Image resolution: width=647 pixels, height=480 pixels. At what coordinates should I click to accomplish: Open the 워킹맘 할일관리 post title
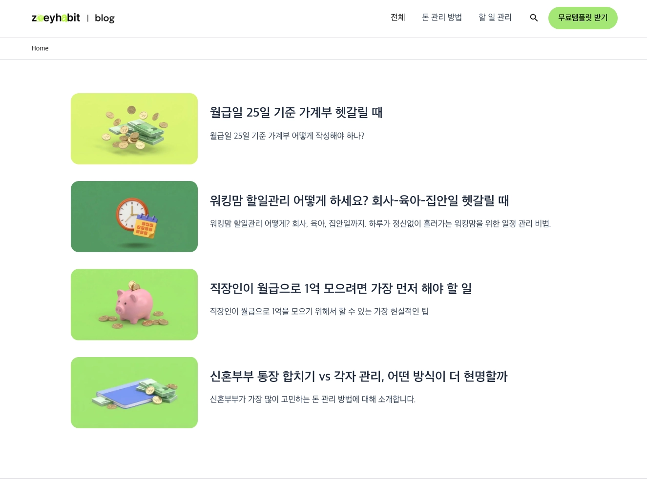pyautogui.click(x=359, y=200)
